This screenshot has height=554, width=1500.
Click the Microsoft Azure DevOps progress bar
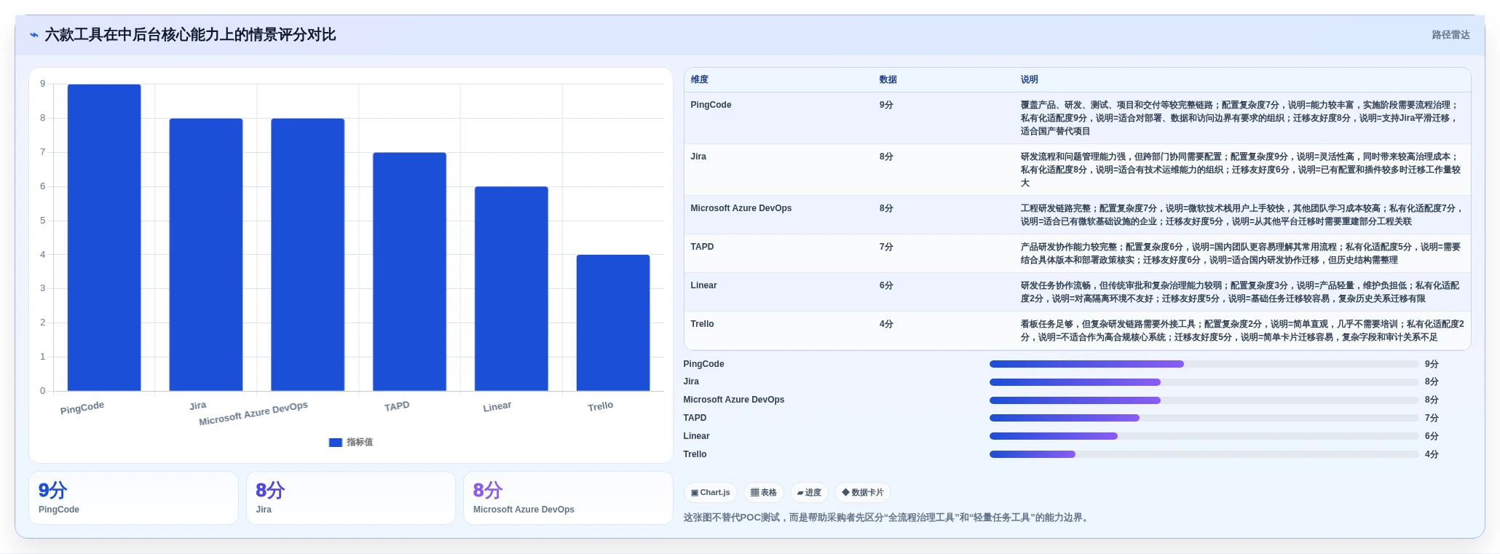[1204, 400]
